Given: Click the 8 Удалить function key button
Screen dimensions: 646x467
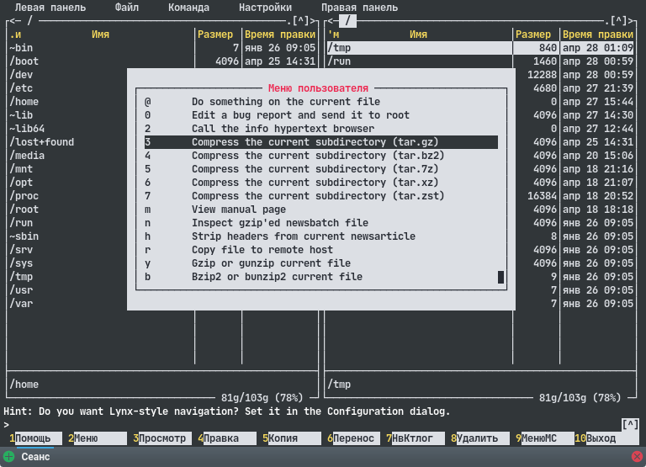Looking at the screenshot, I should point(480,438).
